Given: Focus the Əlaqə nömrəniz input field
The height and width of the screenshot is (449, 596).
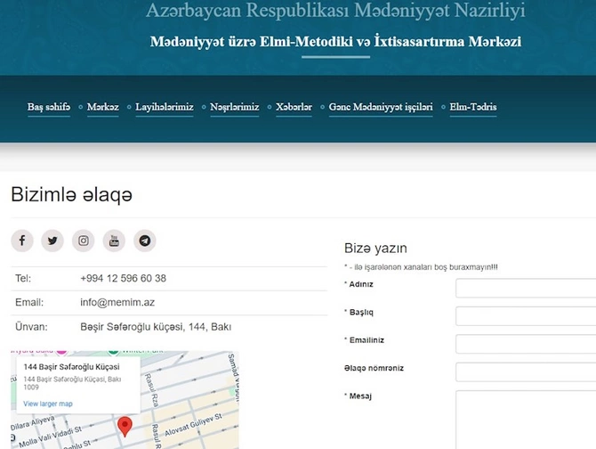Looking at the screenshot, I should [526, 372].
